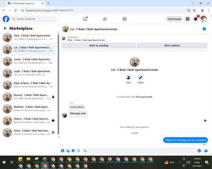Choose a GIF icon
The height and width of the screenshot is (169, 212).
pyautogui.click(x=78, y=151)
